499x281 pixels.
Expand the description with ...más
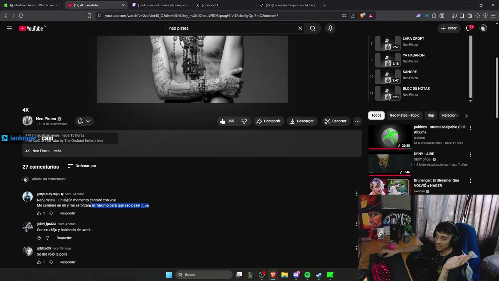tap(57, 151)
